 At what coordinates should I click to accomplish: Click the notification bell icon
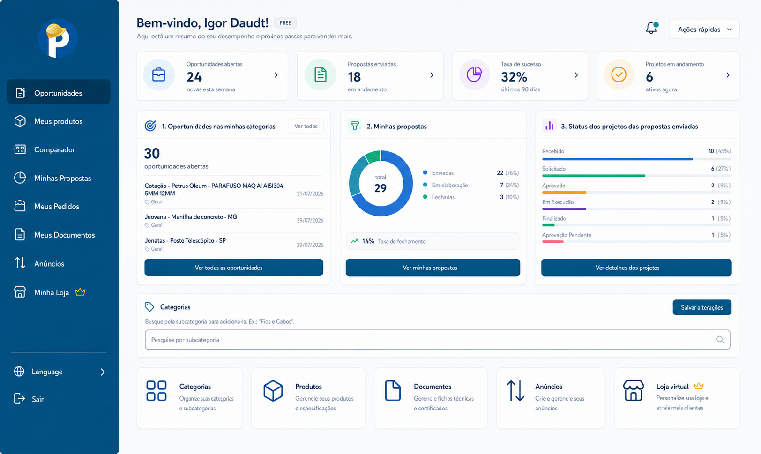tap(652, 28)
